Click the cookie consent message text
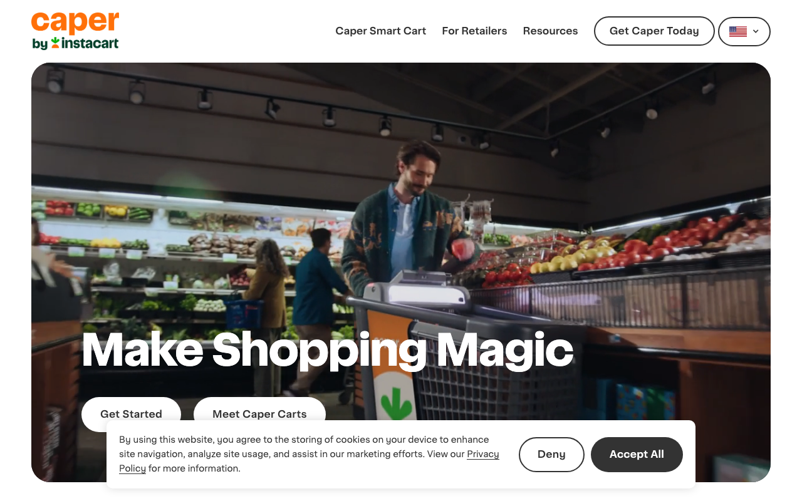 pos(309,454)
